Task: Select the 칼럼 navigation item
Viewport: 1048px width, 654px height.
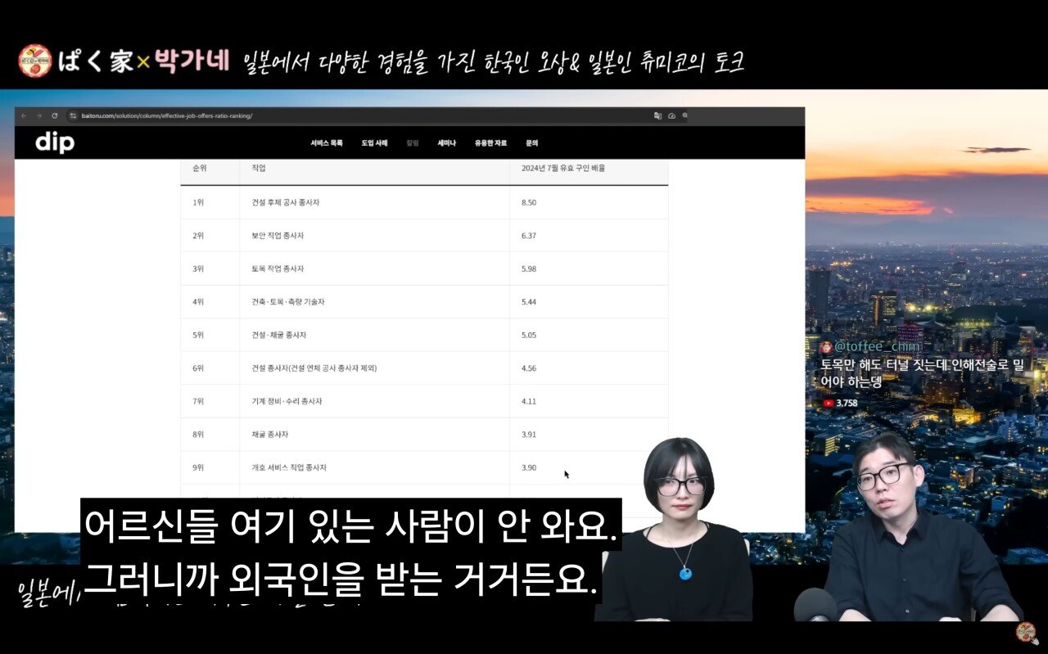Action: [x=413, y=143]
